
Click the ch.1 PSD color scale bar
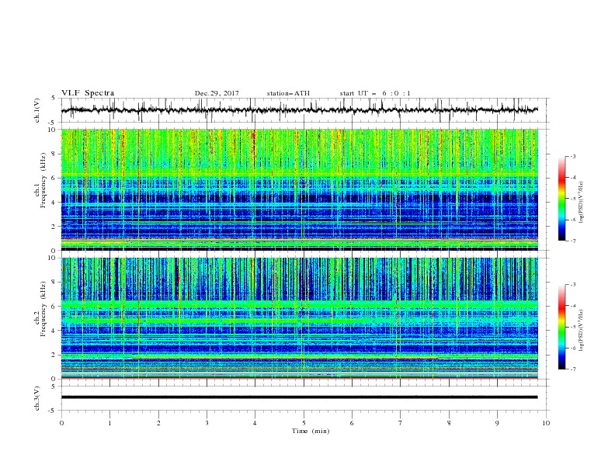click(562, 198)
